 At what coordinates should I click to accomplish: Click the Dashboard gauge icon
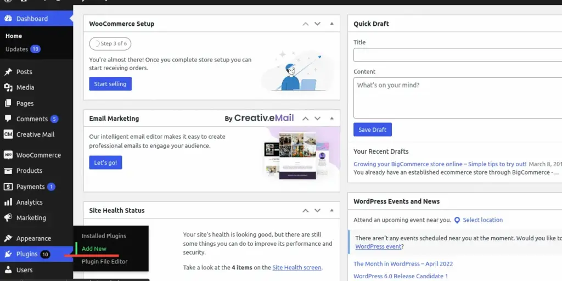pos(8,19)
